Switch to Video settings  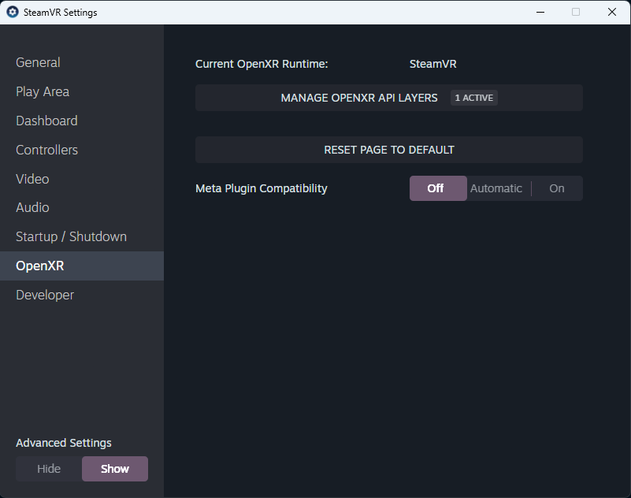click(x=82, y=179)
